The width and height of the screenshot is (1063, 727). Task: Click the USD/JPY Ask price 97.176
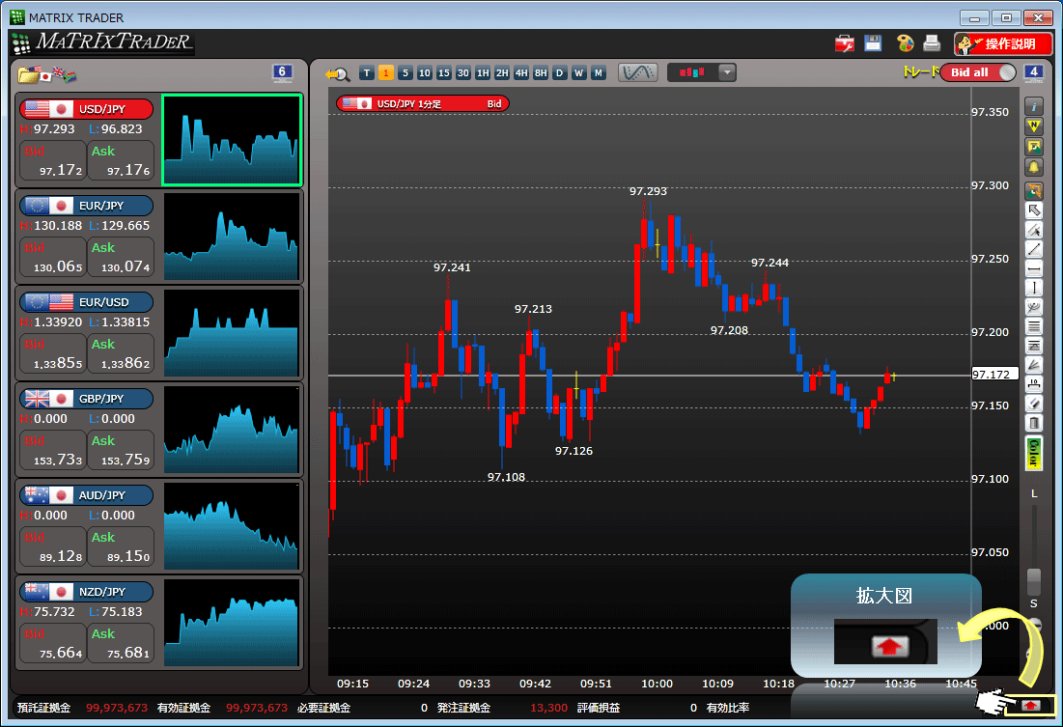click(121, 160)
